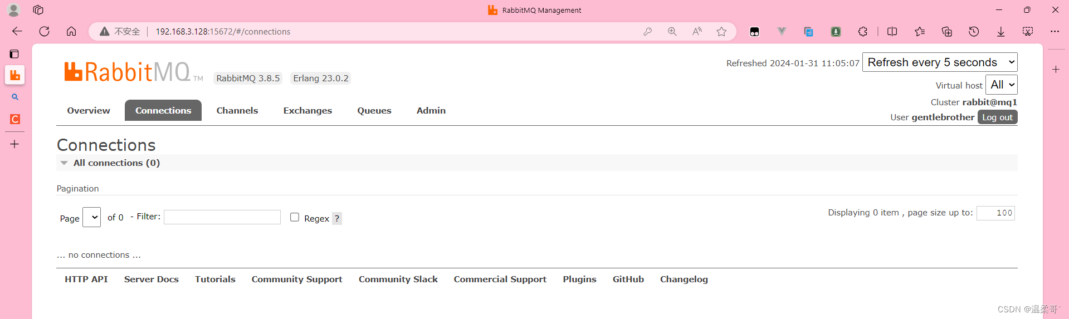This screenshot has width=1069, height=319.
Task: Open the Server Docs link
Action: [152, 279]
